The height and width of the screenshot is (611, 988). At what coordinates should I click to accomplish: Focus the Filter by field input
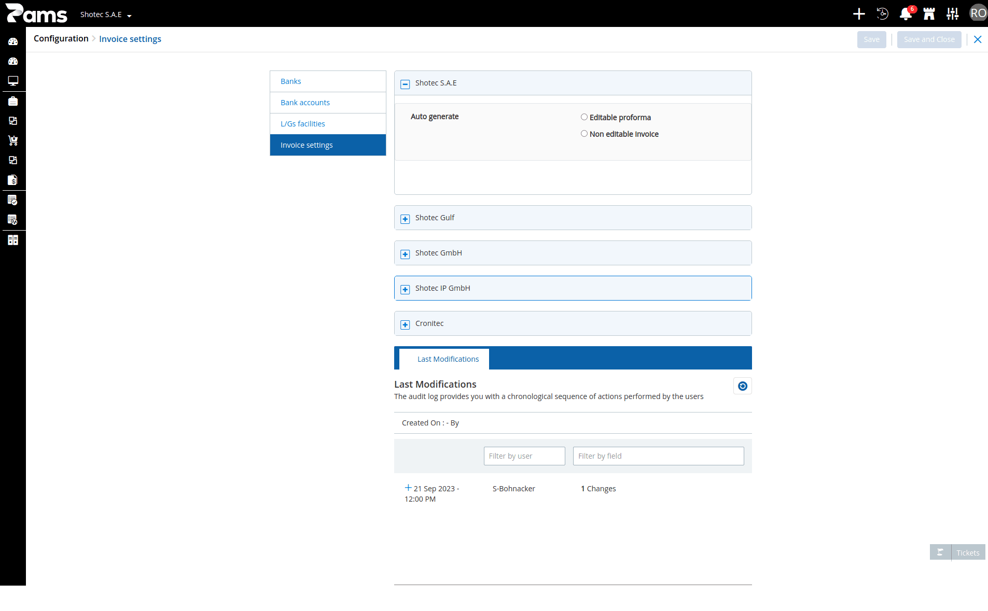[658, 456]
